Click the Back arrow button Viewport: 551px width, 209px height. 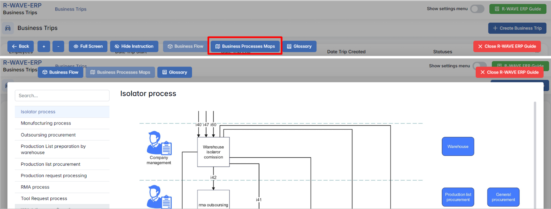click(20, 46)
